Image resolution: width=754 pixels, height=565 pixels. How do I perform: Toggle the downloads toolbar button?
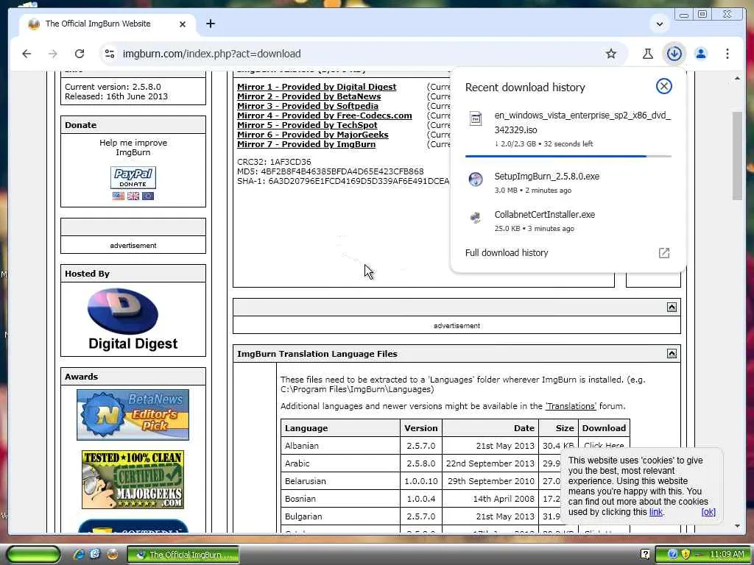(x=674, y=54)
